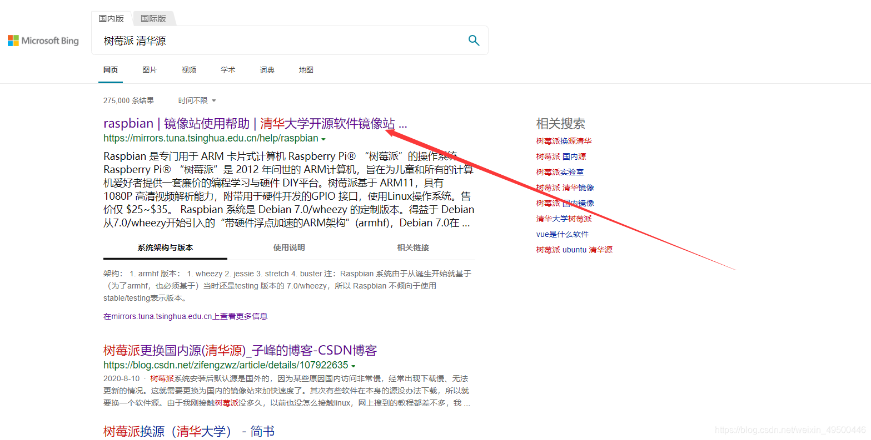Click the 2020-8-10 date text
871x440 pixels.
pos(121,378)
